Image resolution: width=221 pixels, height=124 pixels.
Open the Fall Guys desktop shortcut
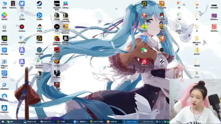[x=65, y=4]
